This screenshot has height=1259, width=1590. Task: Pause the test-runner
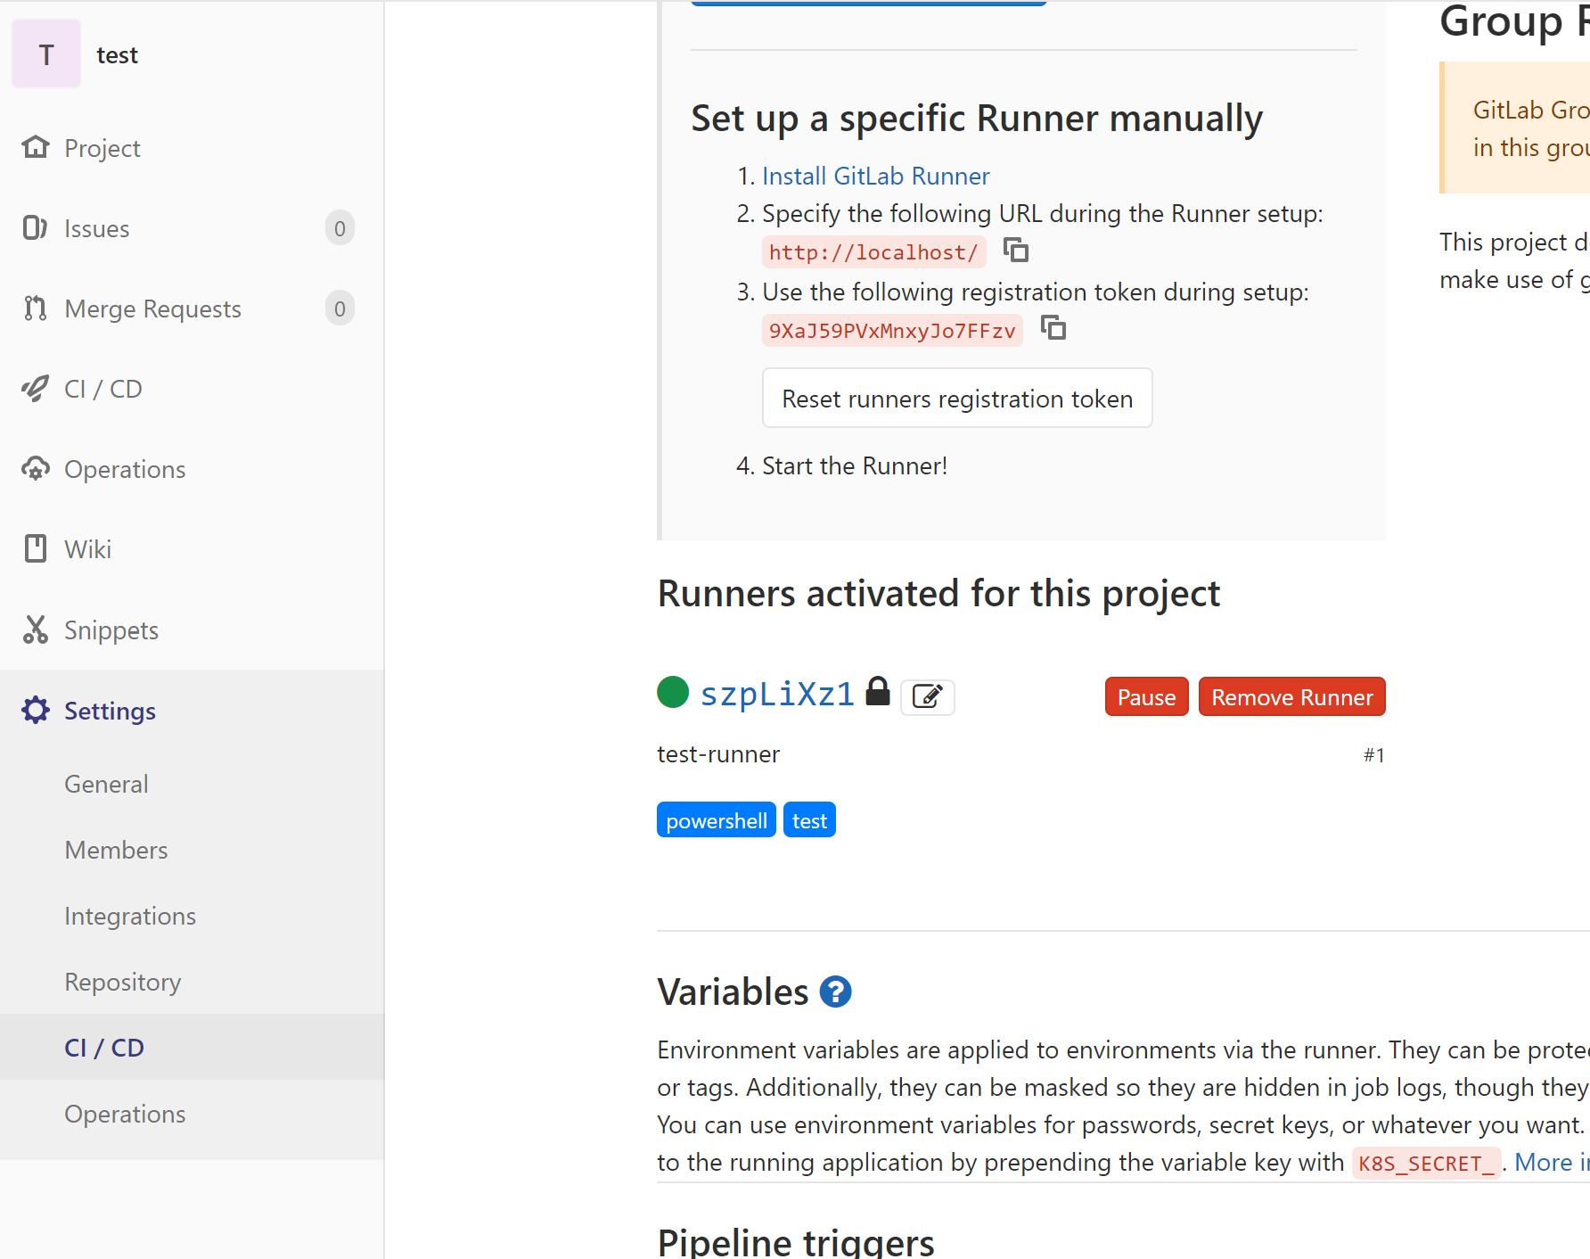tap(1146, 696)
